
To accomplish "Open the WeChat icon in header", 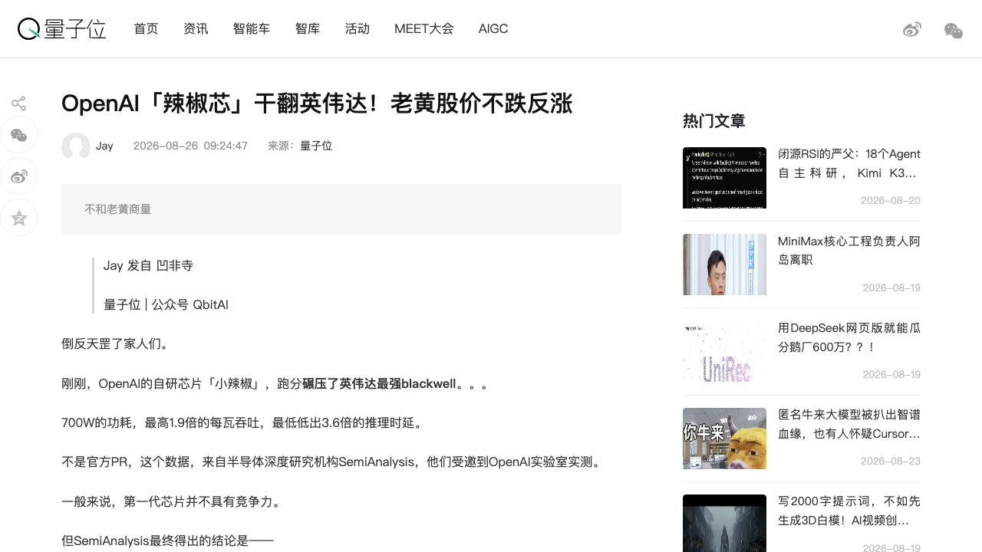I will pyautogui.click(x=954, y=31).
